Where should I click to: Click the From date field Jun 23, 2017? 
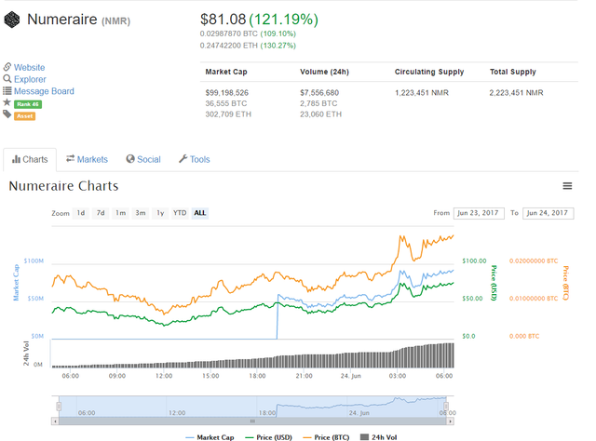click(479, 213)
